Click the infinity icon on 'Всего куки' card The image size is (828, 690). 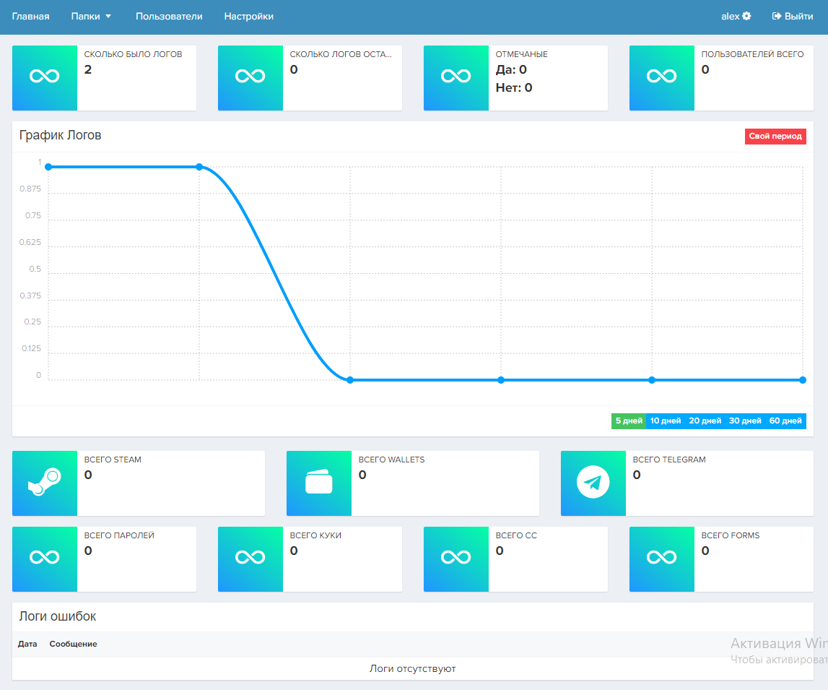pyautogui.click(x=250, y=557)
